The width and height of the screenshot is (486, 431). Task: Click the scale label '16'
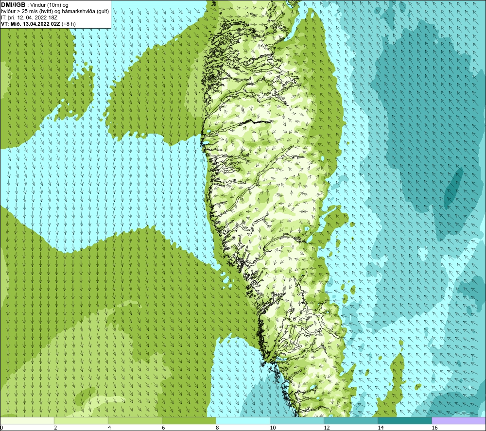pyautogui.click(x=434, y=428)
